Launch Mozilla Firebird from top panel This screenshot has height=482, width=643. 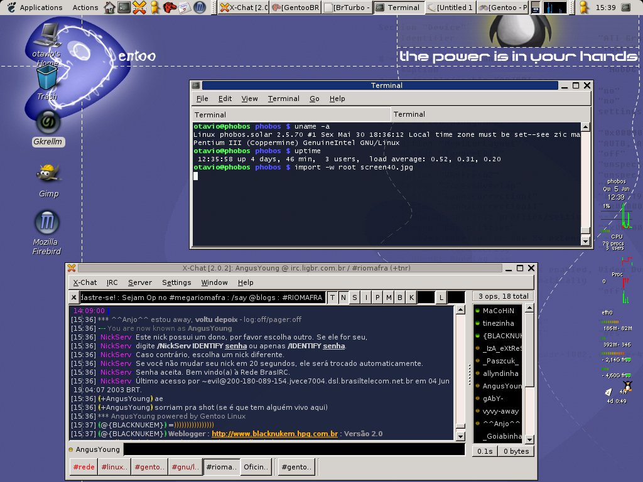click(200, 8)
